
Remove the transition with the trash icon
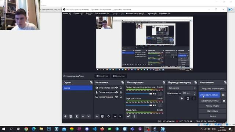(188, 98)
